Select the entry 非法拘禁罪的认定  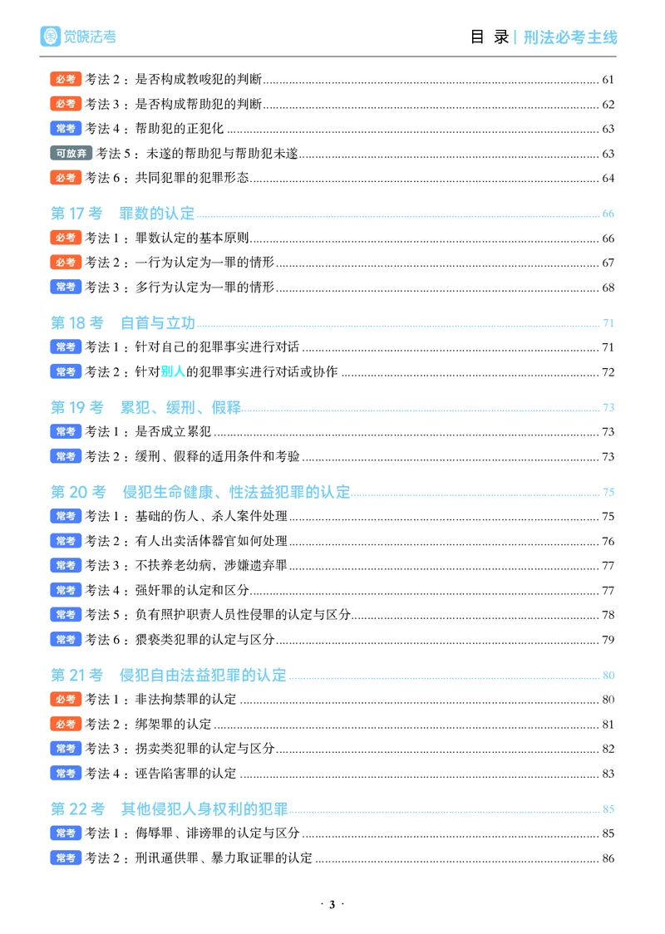[185, 700]
